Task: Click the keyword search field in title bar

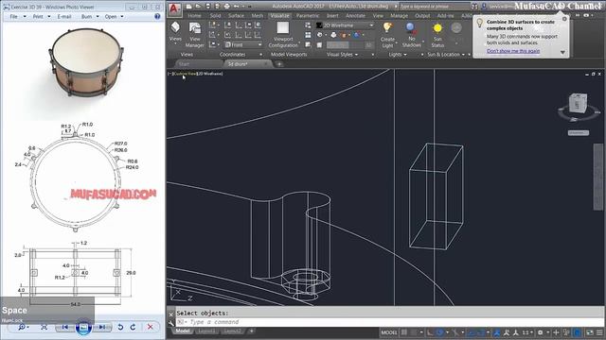Action: pos(434,7)
